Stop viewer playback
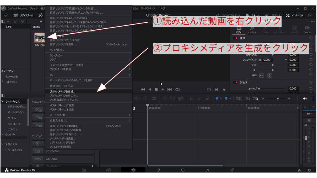This screenshot has width=317, height=178. [156, 89]
